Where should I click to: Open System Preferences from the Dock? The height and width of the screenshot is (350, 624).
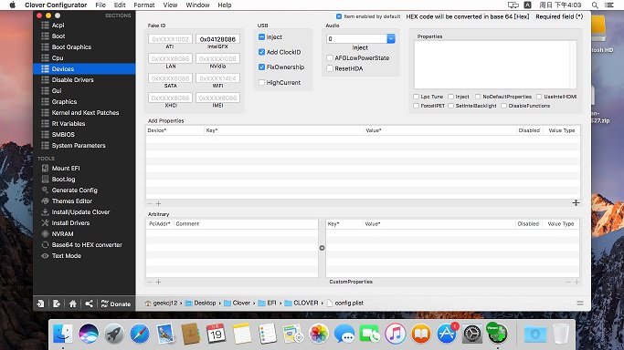pos(472,334)
